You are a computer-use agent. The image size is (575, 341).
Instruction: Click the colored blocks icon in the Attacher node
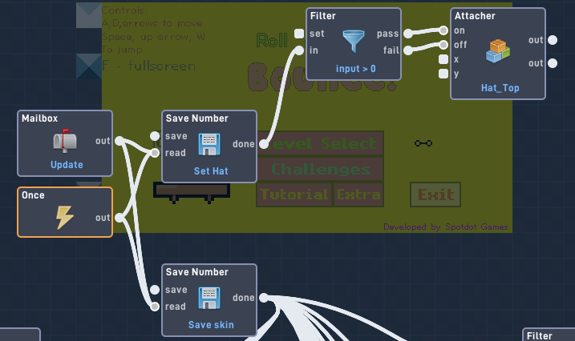click(498, 51)
